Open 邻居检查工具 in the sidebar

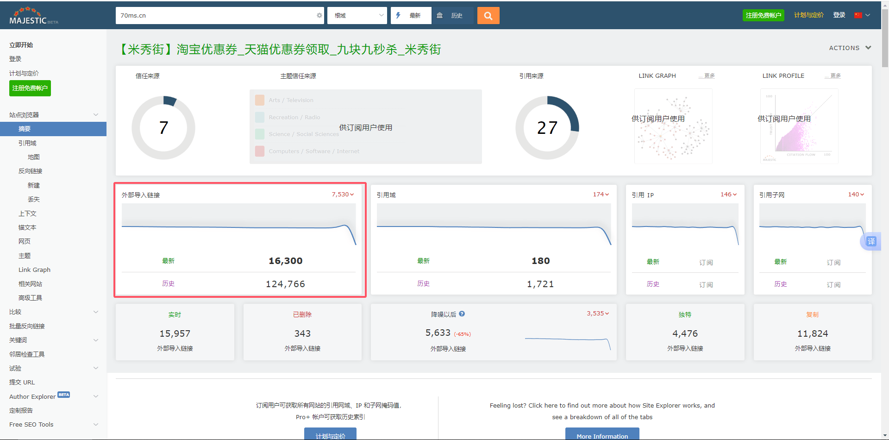pos(27,354)
